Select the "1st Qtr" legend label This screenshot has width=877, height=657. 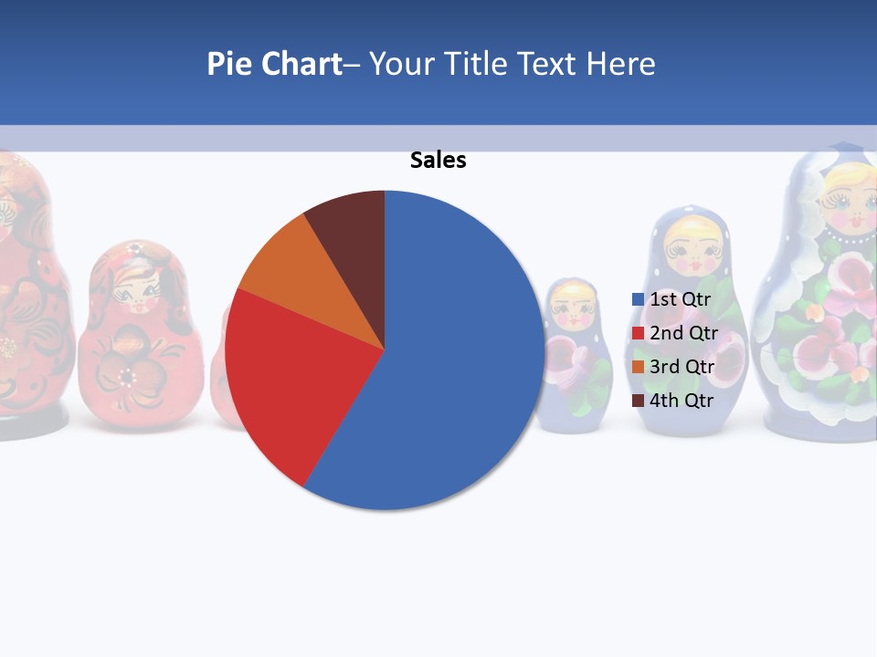tap(680, 299)
